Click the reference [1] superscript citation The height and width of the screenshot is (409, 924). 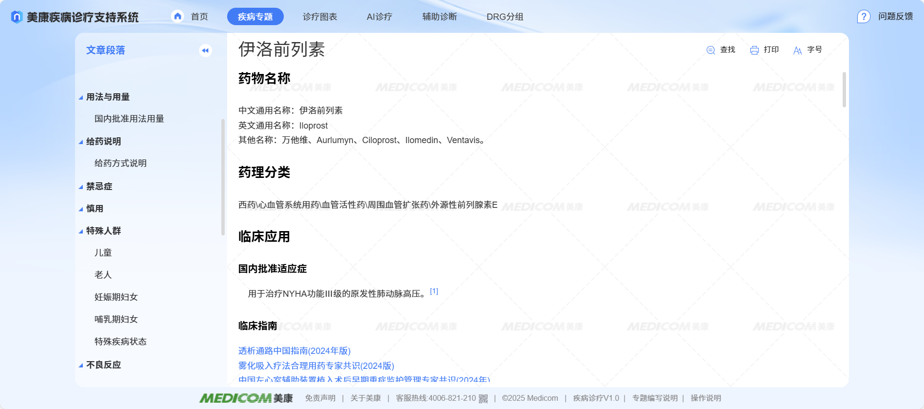pyautogui.click(x=434, y=291)
